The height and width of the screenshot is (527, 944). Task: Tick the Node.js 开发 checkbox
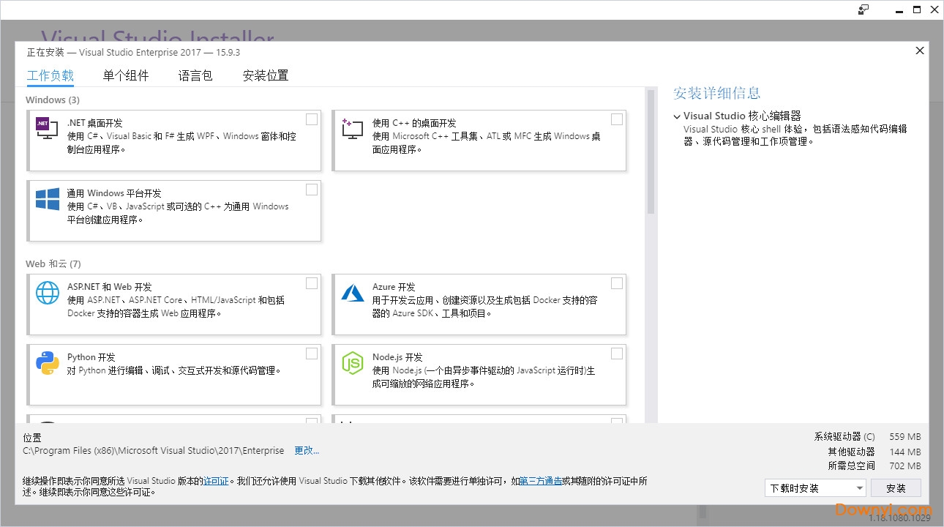tap(617, 353)
